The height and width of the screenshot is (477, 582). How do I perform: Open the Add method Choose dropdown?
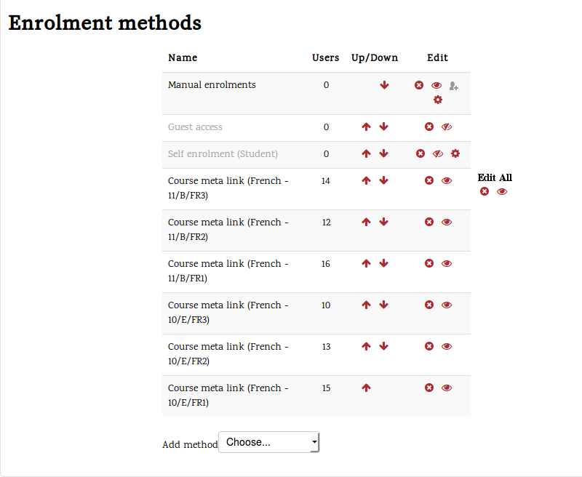[268, 442]
